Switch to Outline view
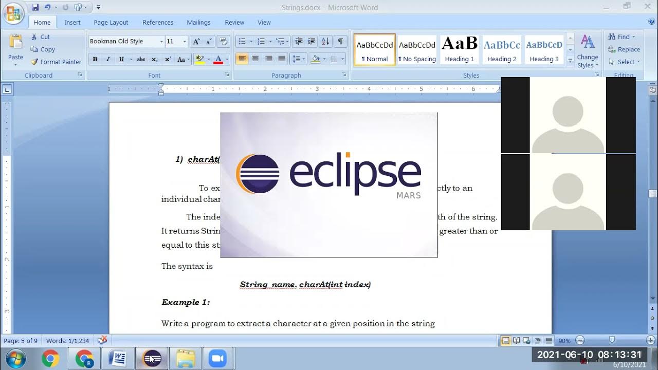 [538, 341]
